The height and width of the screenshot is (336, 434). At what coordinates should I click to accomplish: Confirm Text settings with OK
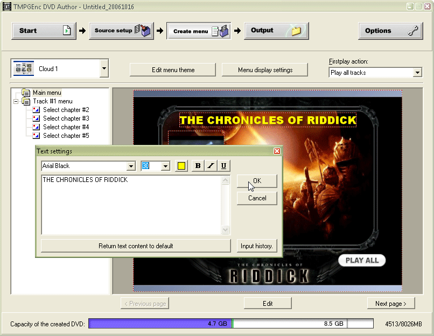click(x=257, y=181)
